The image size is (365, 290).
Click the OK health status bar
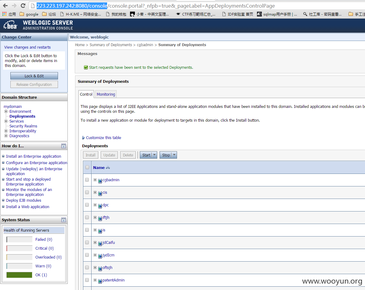(19, 275)
